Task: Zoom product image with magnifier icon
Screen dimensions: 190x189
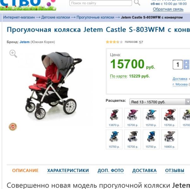Action: tap(13, 54)
